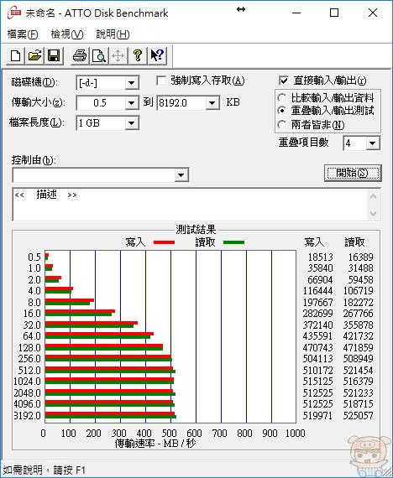Click read value 16389 in results

(360, 257)
